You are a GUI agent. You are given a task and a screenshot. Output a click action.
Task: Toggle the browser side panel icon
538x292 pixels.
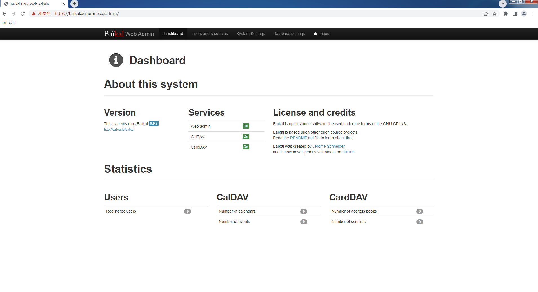515,14
